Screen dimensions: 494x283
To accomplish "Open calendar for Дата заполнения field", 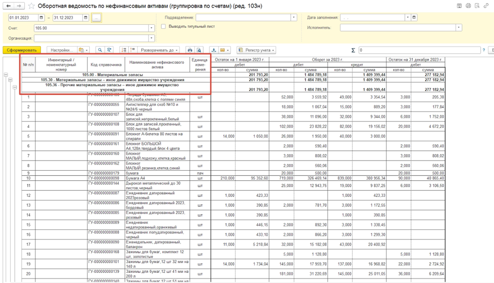I will (414, 18).
